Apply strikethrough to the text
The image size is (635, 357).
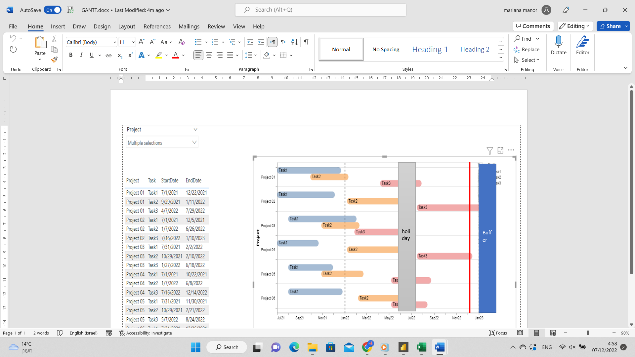[109, 55]
